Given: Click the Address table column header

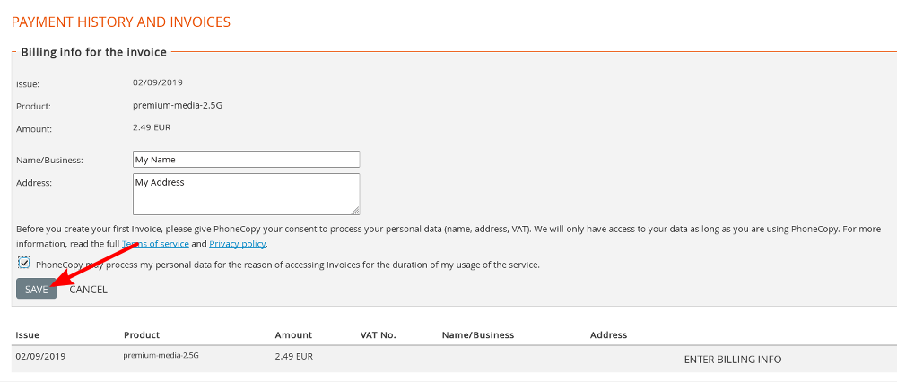Looking at the screenshot, I should 609,335.
